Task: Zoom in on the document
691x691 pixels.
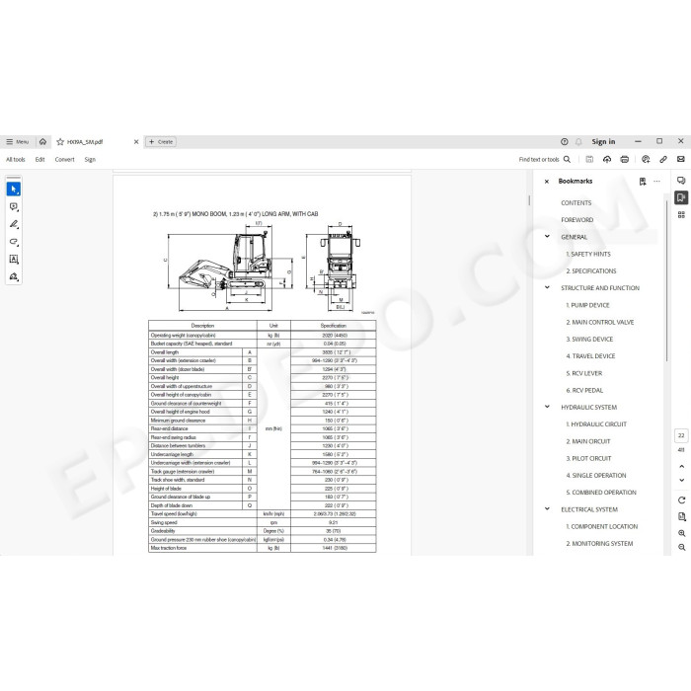Action: pyautogui.click(x=682, y=533)
